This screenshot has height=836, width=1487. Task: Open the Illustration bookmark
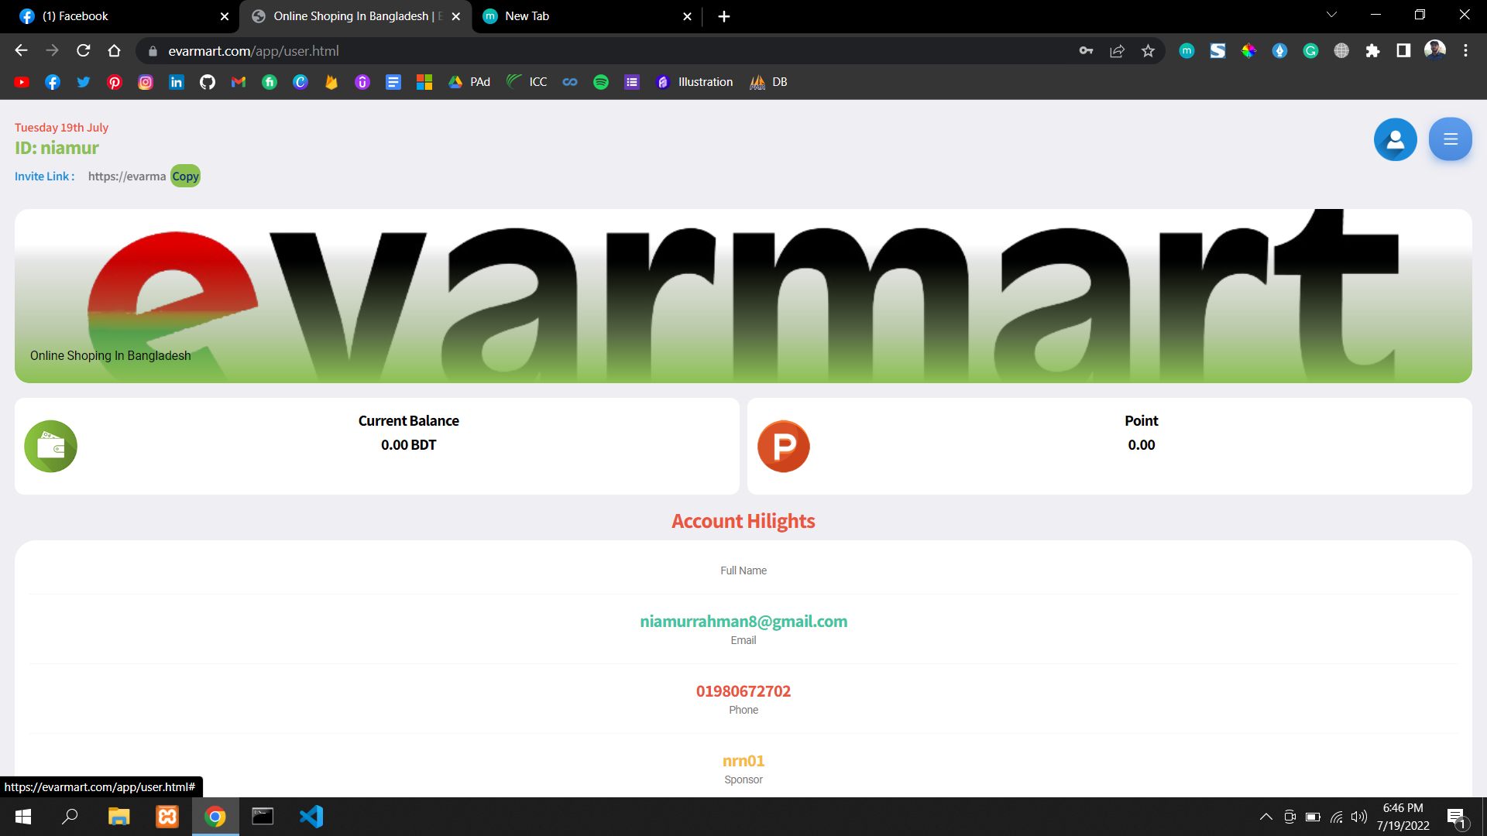click(695, 82)
